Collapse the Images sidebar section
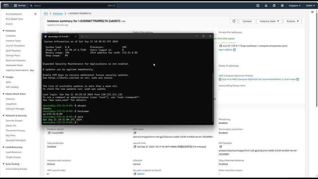This screenshot has width=318, height=179. click(3, 77)
